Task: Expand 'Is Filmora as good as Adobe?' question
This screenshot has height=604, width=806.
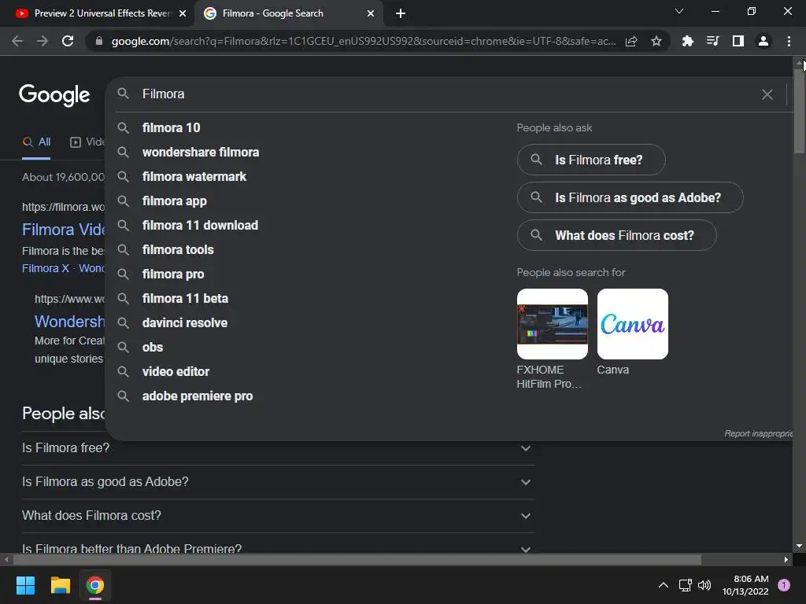Action: (278, 482)
